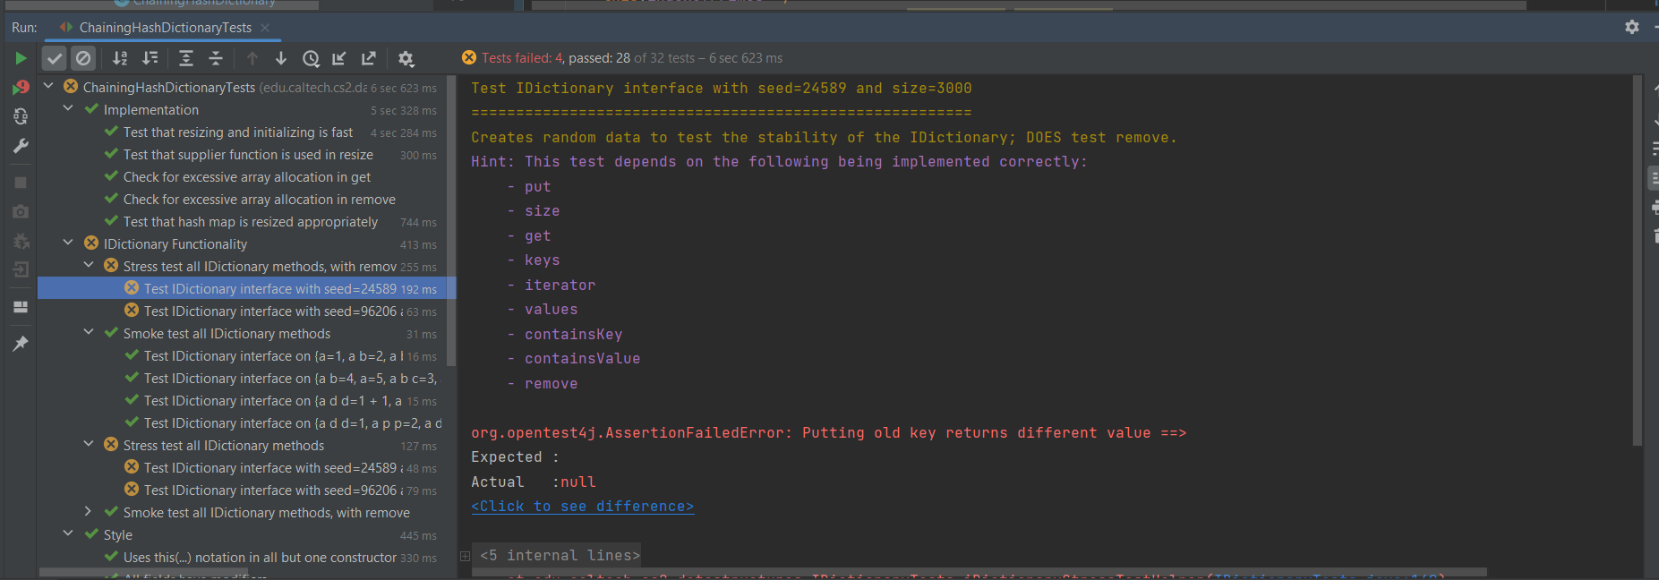The width and height of the screenshot is (1659, 580).
Task: Toggle Show Passed tests filter
Action: [55, 59]
